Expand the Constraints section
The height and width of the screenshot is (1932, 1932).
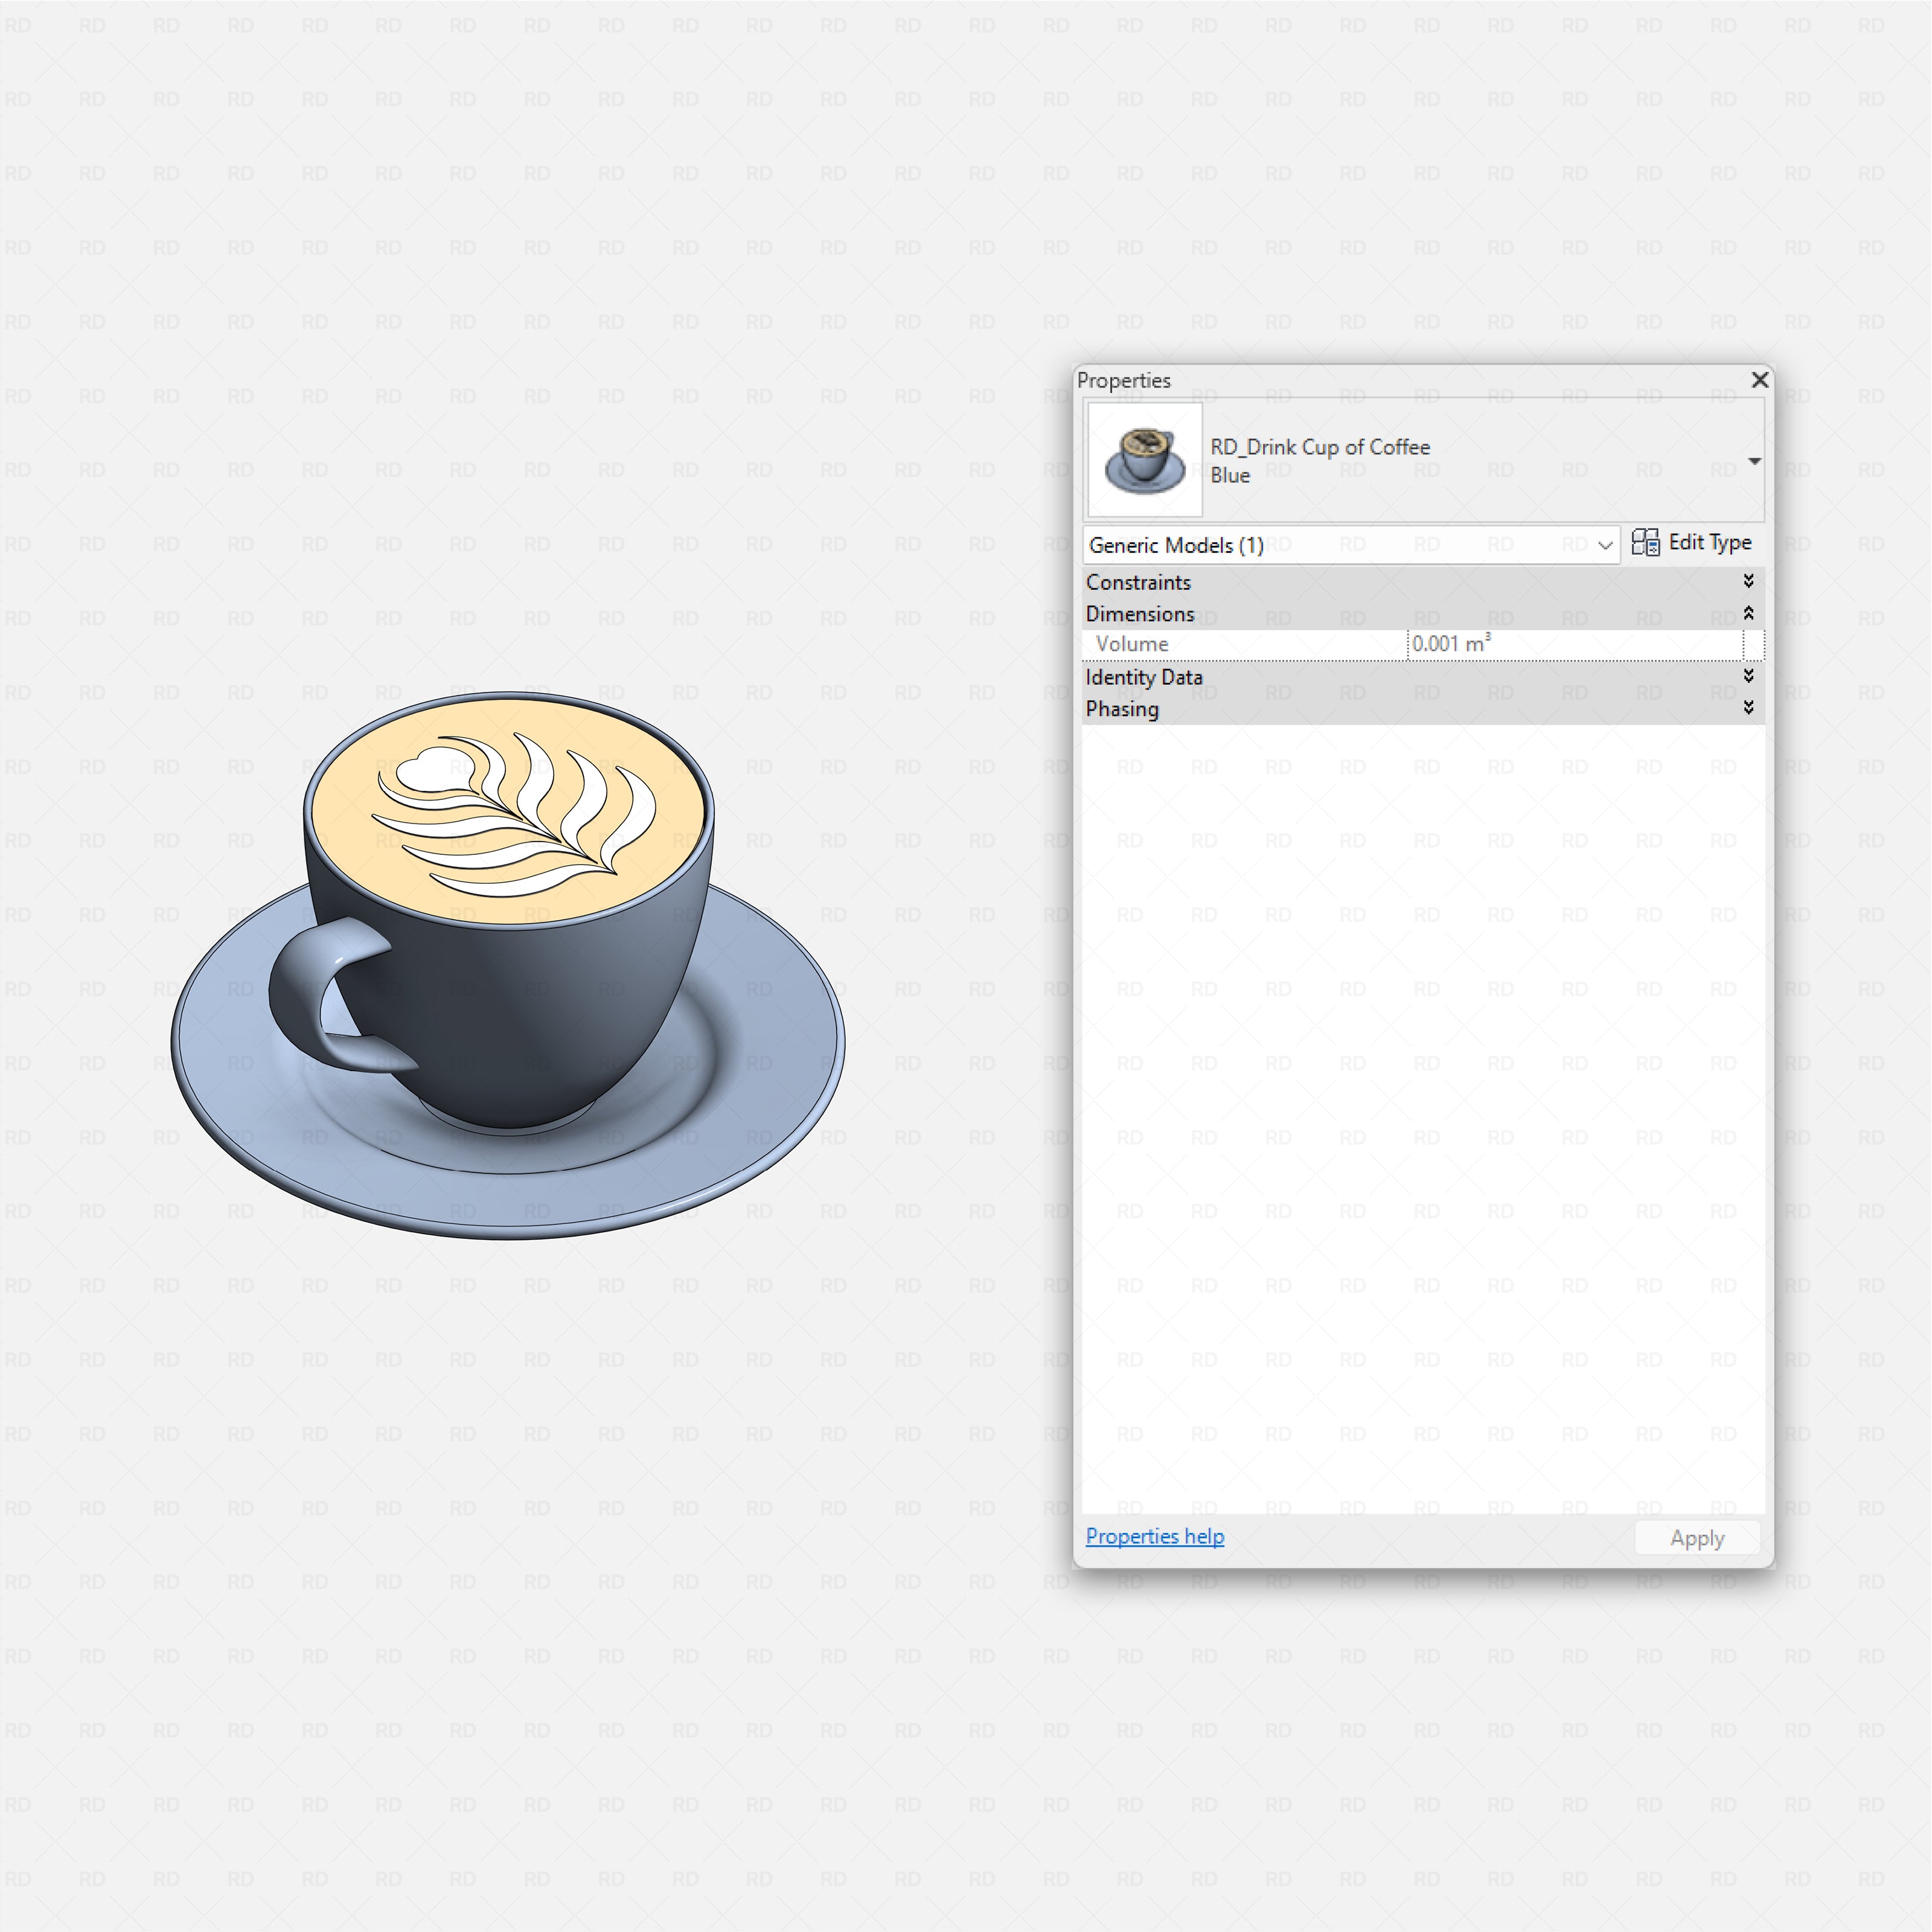pyautogui.click(x=1749, y=581)
